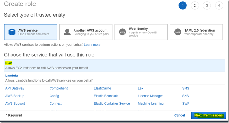
Task: Select the Elastic Container Service link
Action: (x=112, y=104)
